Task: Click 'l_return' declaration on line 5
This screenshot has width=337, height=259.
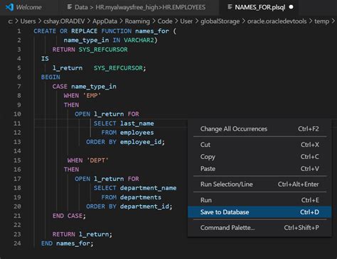Action: pos(68,68)
